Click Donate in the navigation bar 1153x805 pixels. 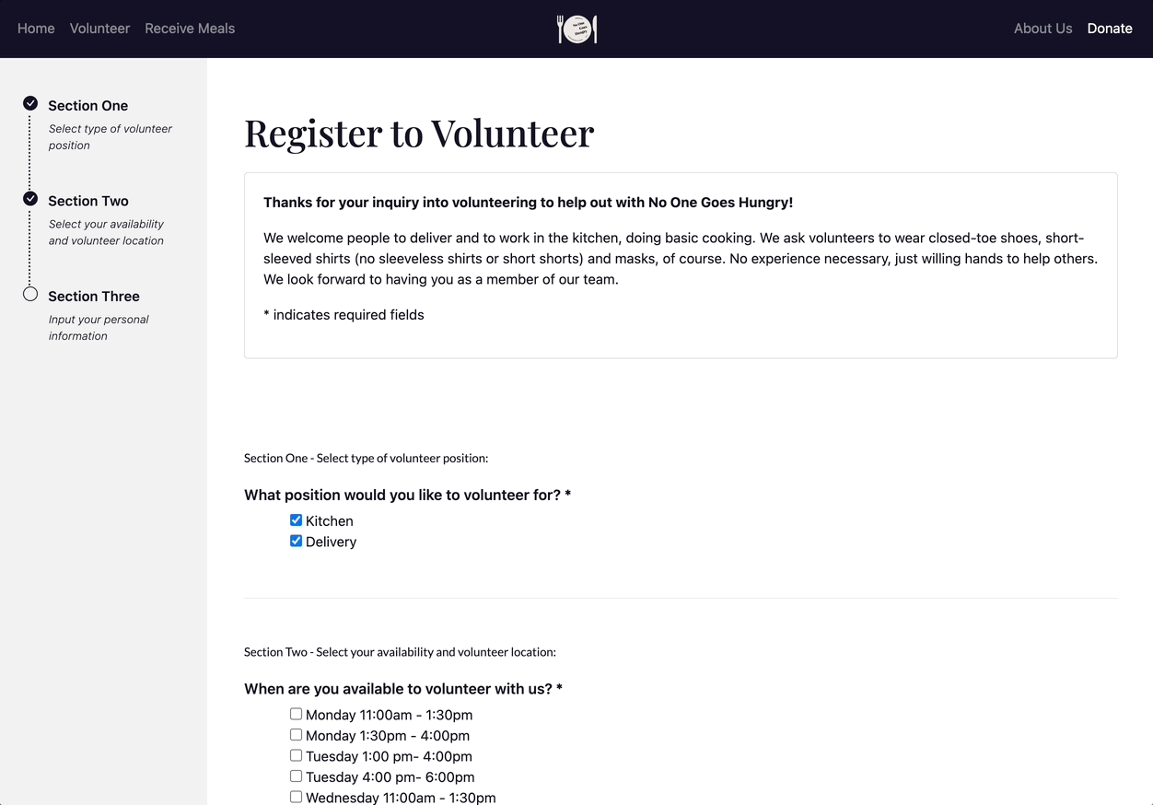coord(1110,29)
